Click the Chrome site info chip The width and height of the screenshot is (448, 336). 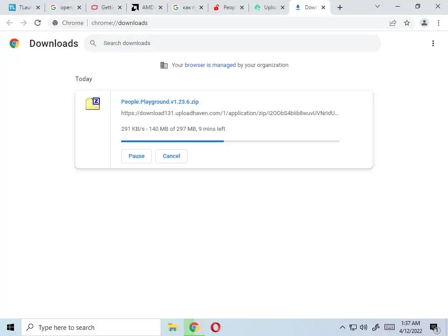coord(68,23)
